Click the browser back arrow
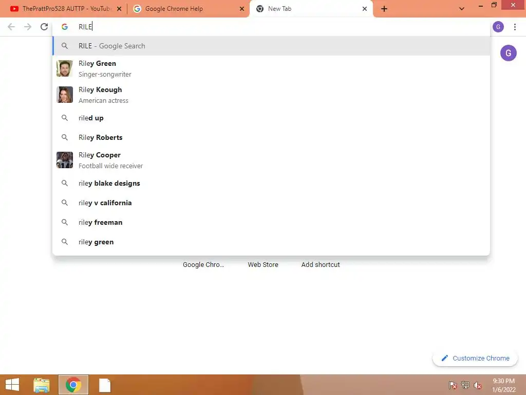The height and width of the screenshot is (395, 526). tap(11, 27)
